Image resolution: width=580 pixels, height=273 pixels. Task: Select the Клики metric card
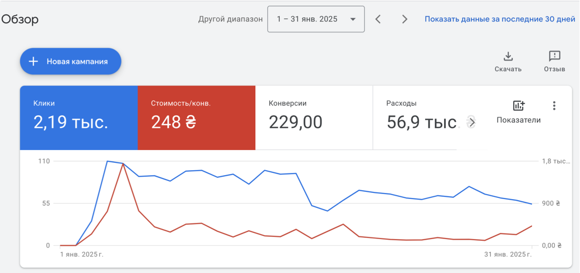coord(79,118)
